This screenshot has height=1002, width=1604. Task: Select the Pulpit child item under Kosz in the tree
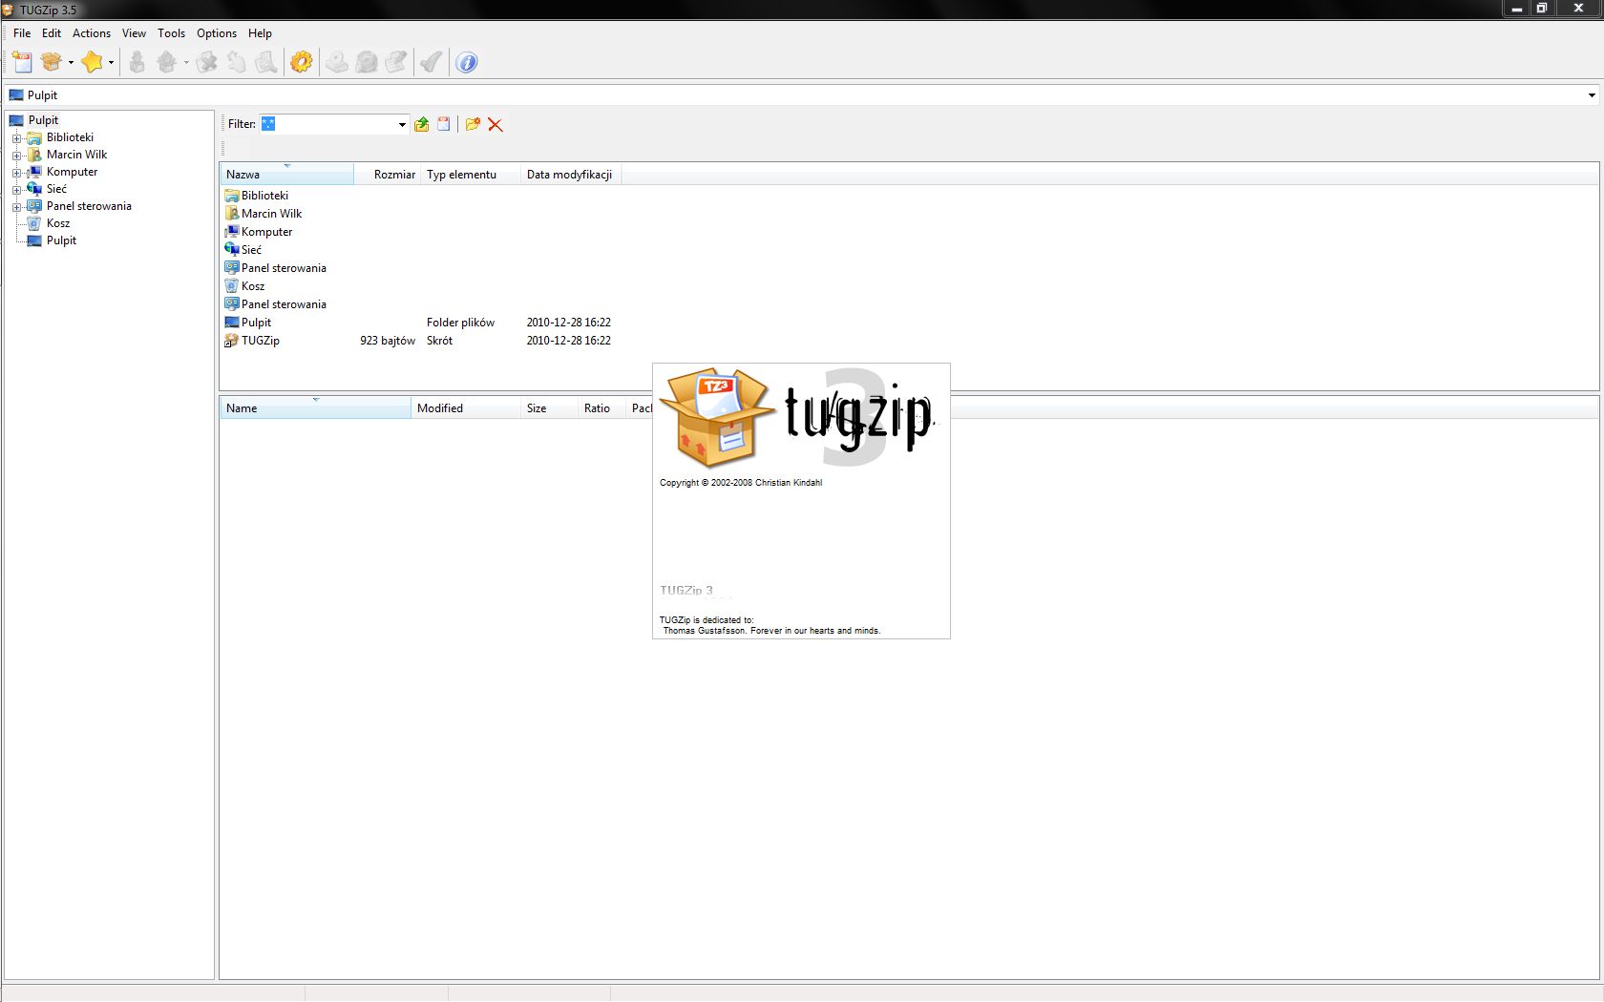pos(61,240)
